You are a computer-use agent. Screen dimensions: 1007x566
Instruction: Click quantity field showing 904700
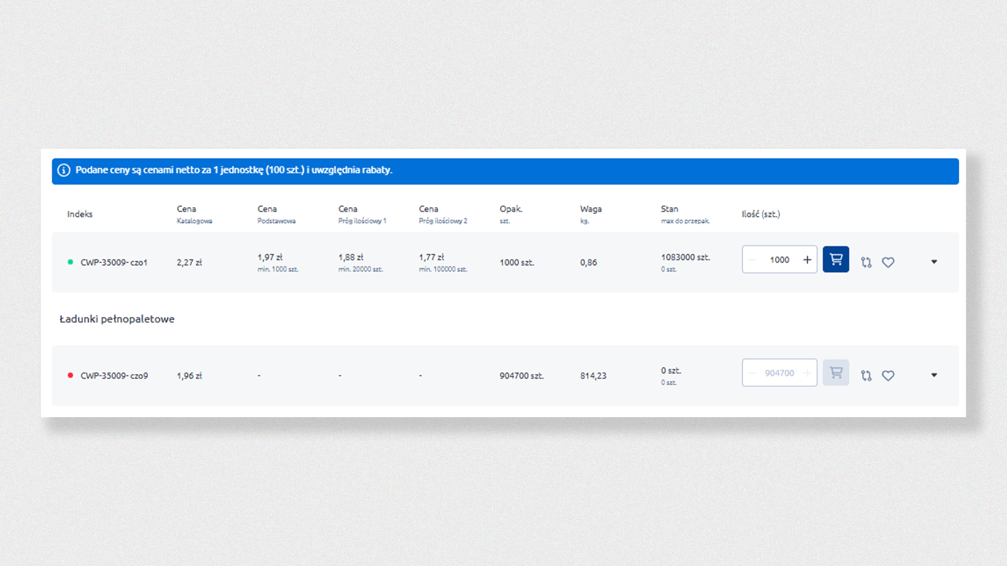[x=779, y=373]
